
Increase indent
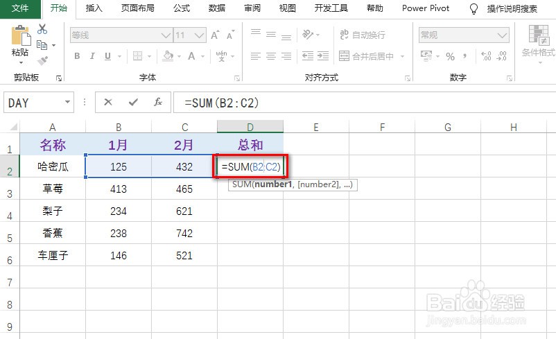pos(323,56)
